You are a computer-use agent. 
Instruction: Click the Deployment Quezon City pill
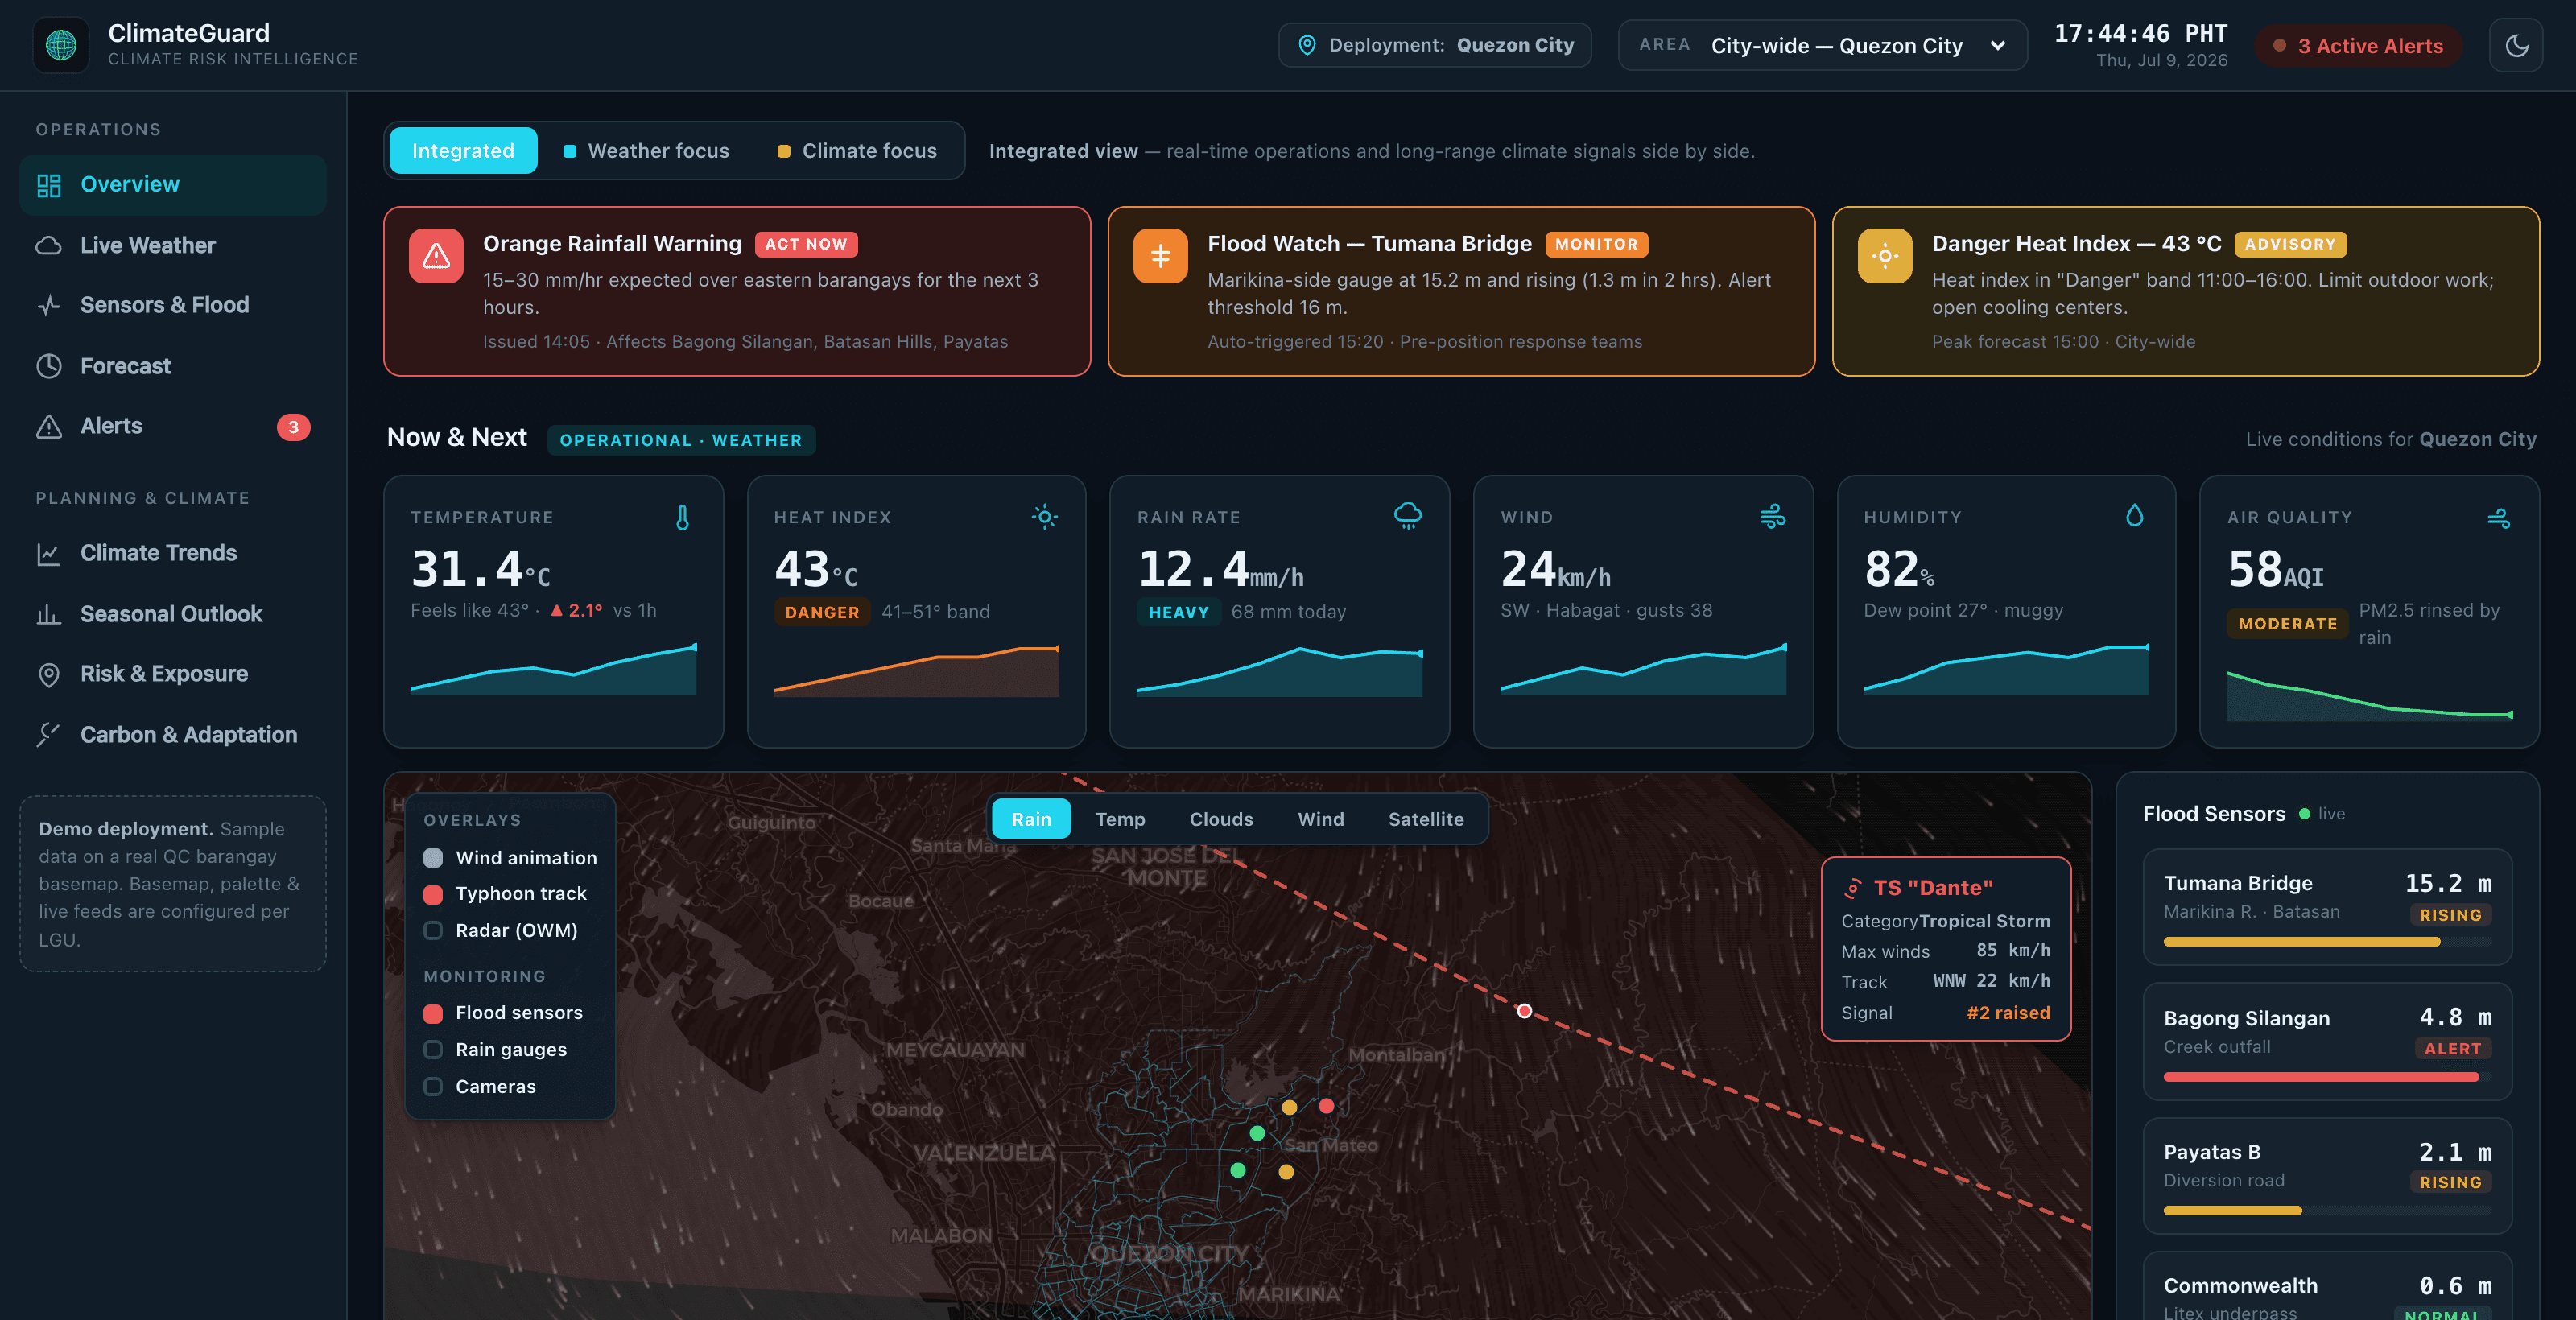click(x=1435, y=45)
